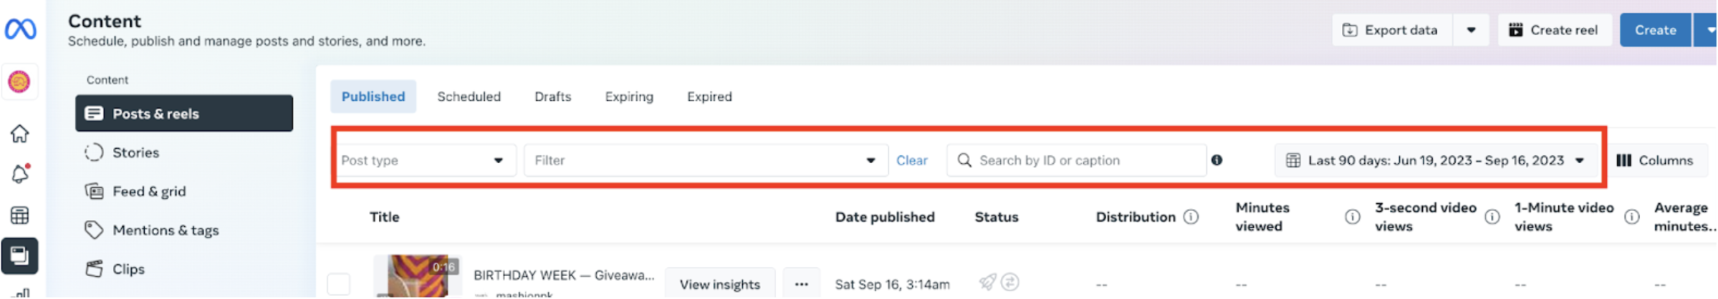This screenshot has height=299, width=1718.
Task: Open the planner grid icon in left rail
Action: click(x=19, y=215)
